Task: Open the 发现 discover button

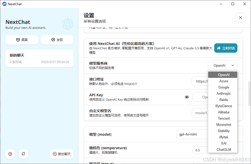Action: point(57,40)
